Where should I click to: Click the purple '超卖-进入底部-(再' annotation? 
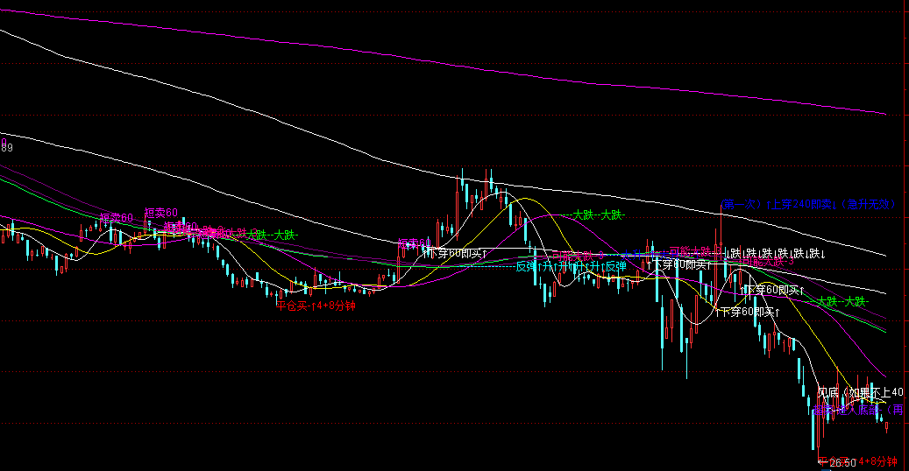coord(858,410)
